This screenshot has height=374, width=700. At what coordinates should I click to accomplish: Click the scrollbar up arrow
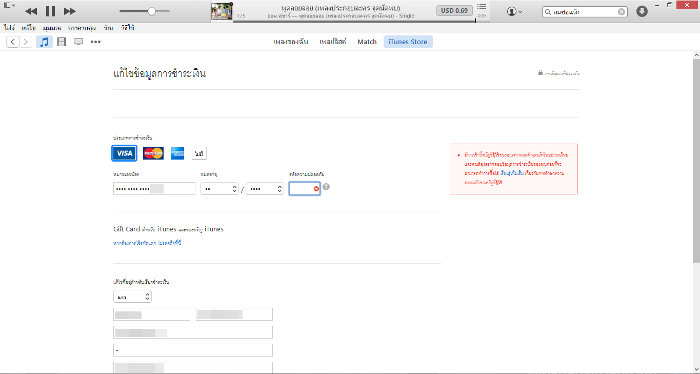tap(696, 54)
